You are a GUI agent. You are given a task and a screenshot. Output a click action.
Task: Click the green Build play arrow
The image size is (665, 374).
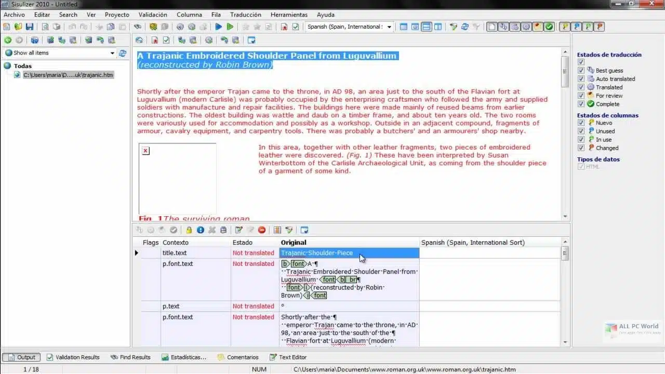tap(230, 26)
